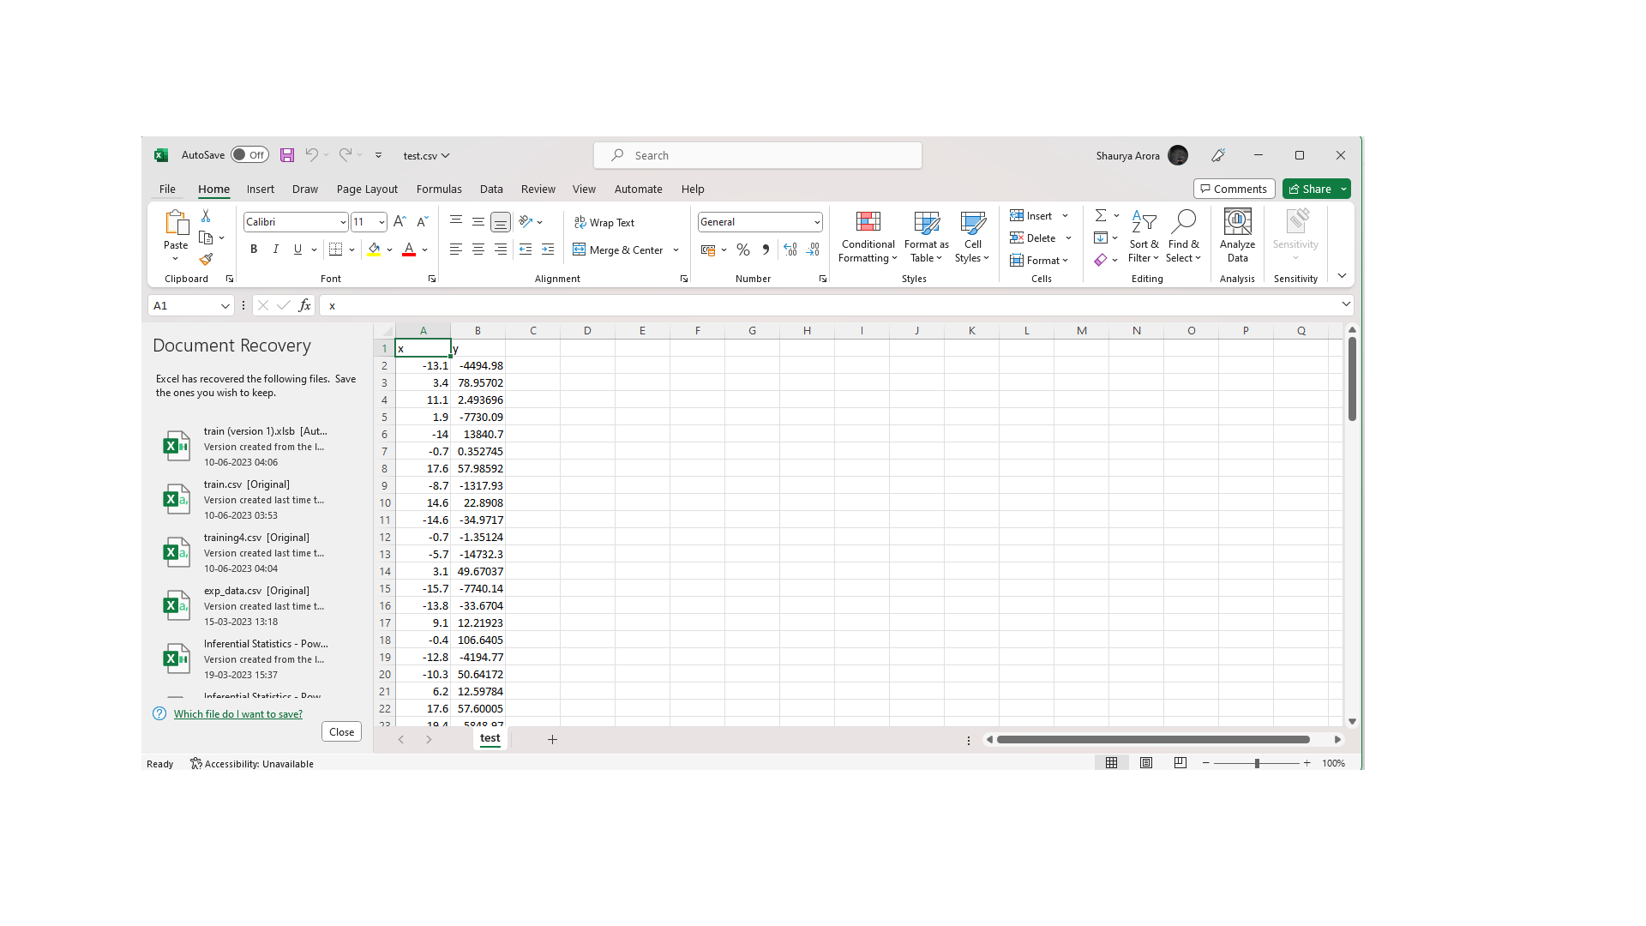Click the Percent Style icon
This screenshot has width=1646, height=926.
point(743,250)
